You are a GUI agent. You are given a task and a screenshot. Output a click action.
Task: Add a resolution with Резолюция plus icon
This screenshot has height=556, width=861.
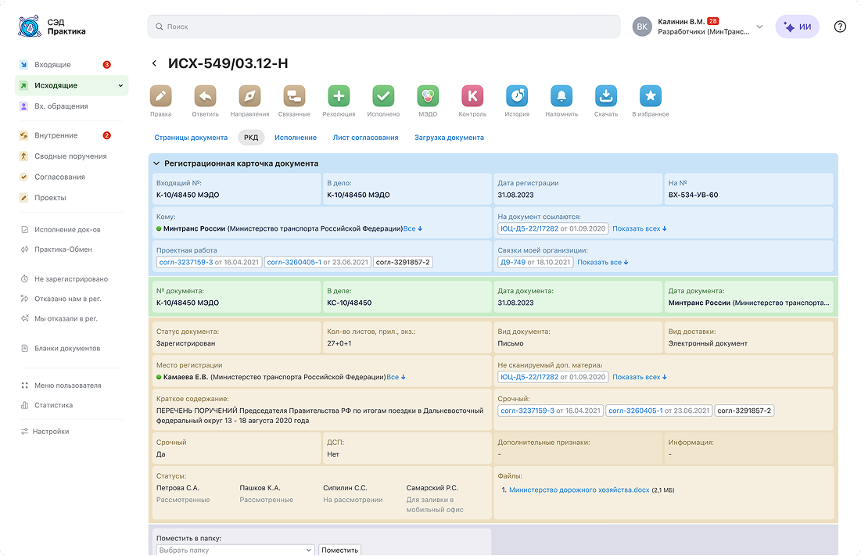pos(339,96)
